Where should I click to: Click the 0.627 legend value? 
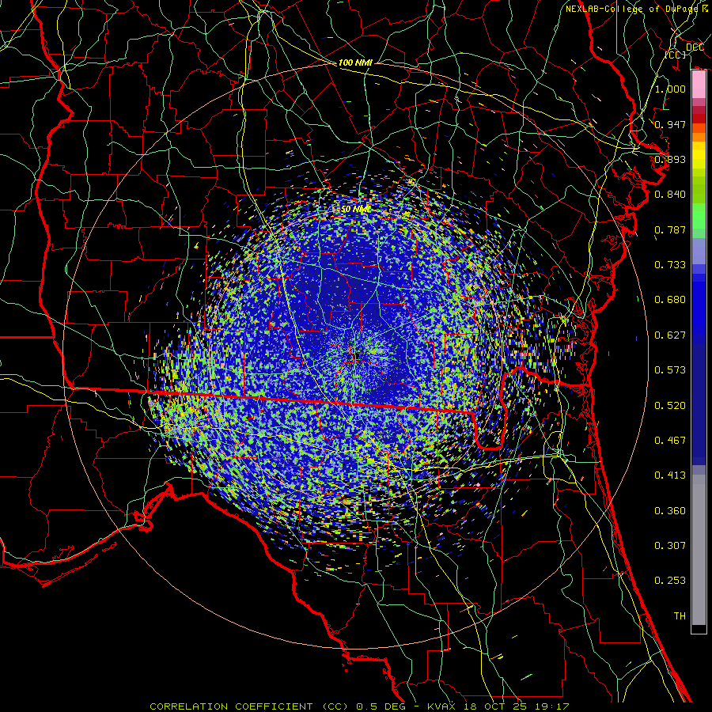click(670, 335)
